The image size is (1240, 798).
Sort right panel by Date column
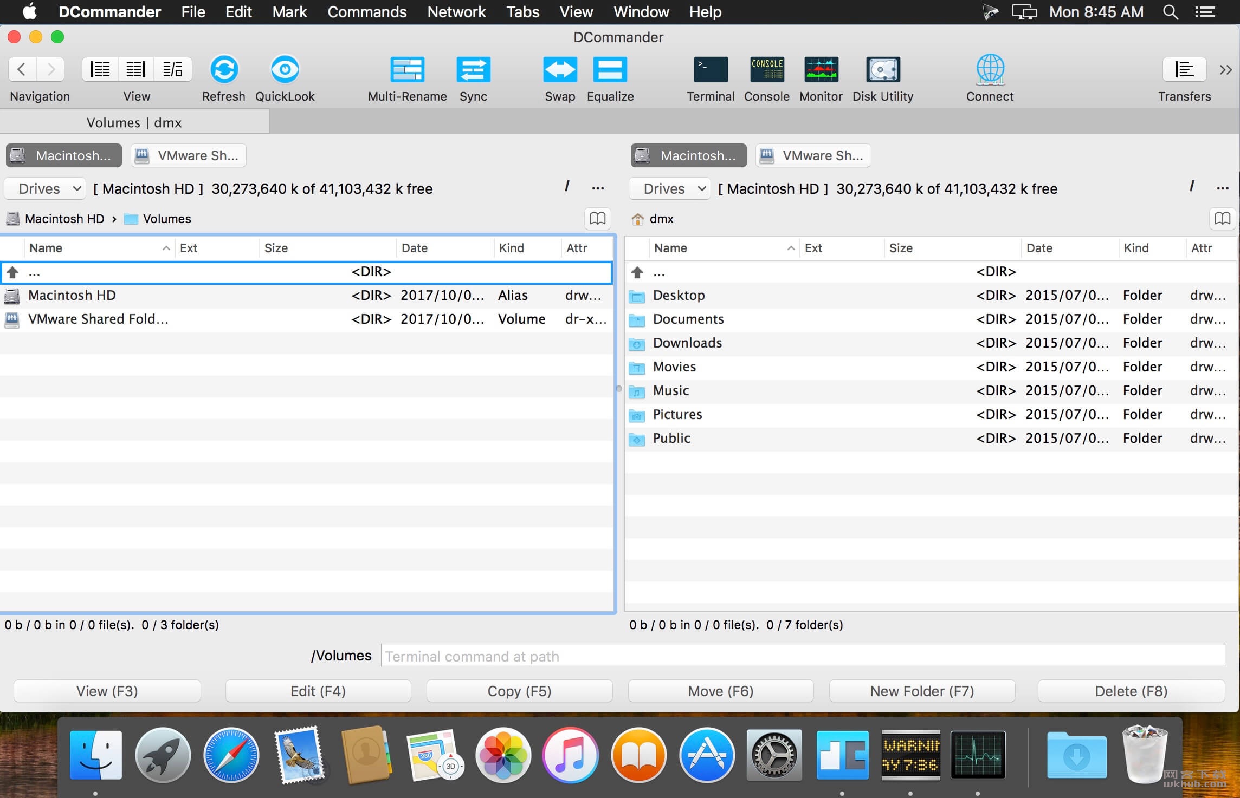click(1069, 248)
